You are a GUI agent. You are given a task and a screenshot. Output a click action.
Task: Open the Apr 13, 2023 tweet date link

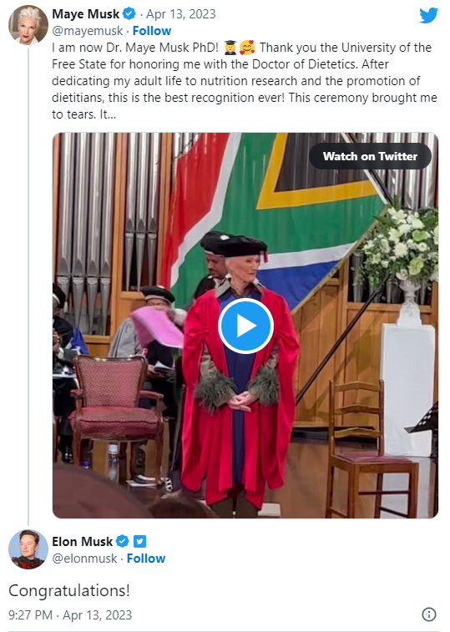coord(180,14)
